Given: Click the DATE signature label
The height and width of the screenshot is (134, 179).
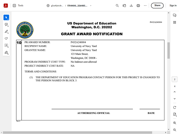Looking at the screenshot, I should point(151,113).
